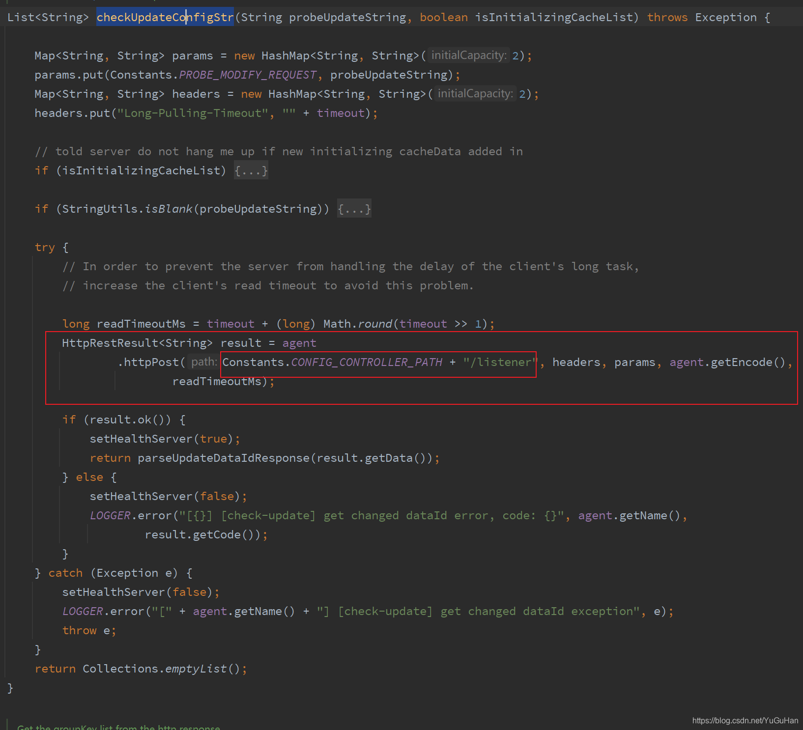
Task: Click the try keyword
Action: pos(45,247)
